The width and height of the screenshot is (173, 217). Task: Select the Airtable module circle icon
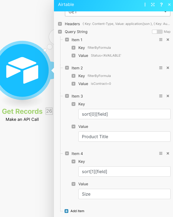23,70
